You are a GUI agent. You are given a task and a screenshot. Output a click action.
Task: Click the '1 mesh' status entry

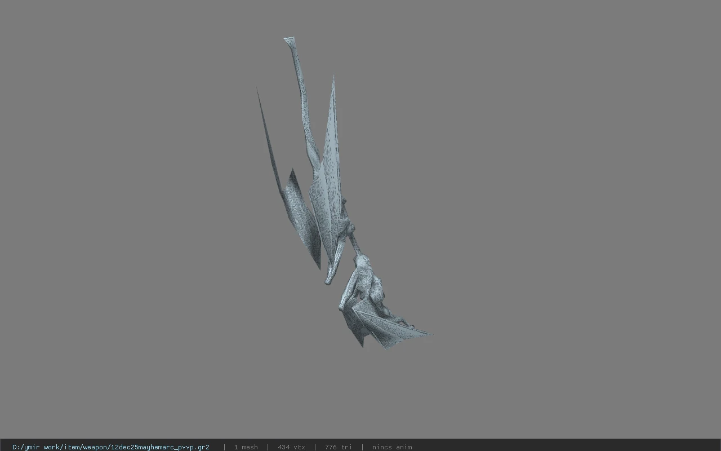coord(246,447)
